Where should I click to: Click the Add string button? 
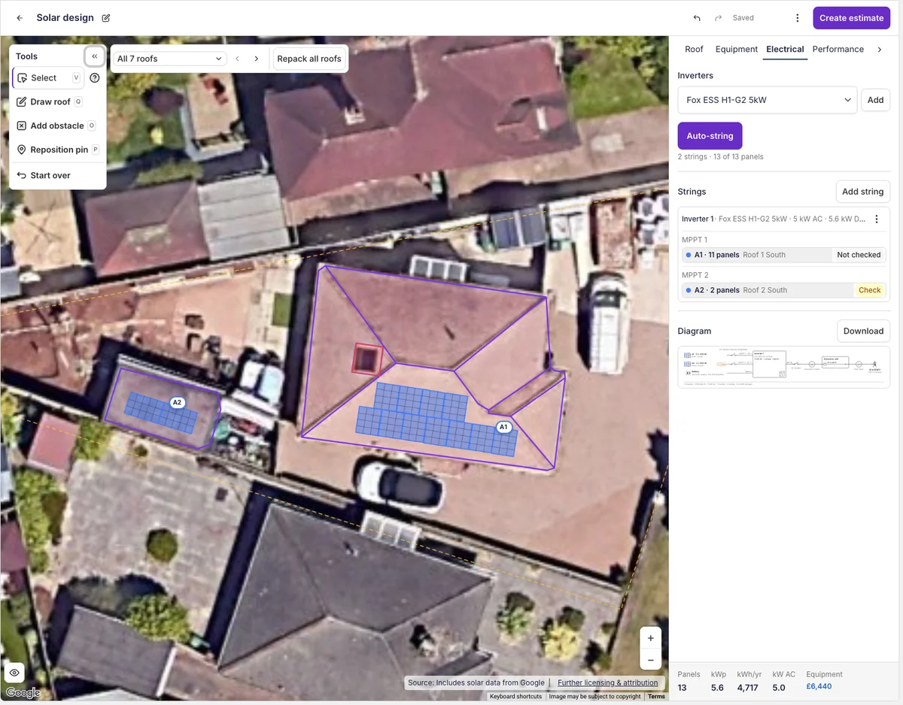(x=863, y=192)
